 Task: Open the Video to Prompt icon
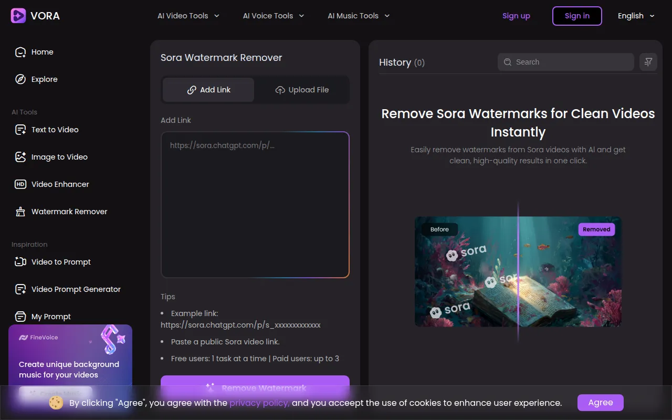pos(20,262)
